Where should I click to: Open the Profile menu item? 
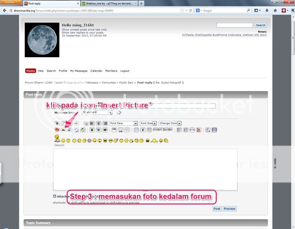coord(63,71)
